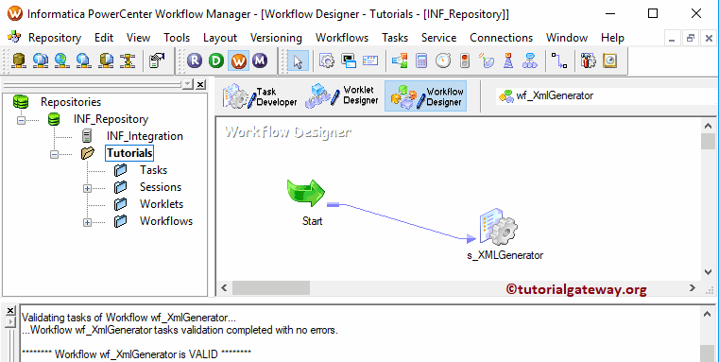Open the Service menu
This screenshot has height=362, width=719.
click(x=438, y=38)
